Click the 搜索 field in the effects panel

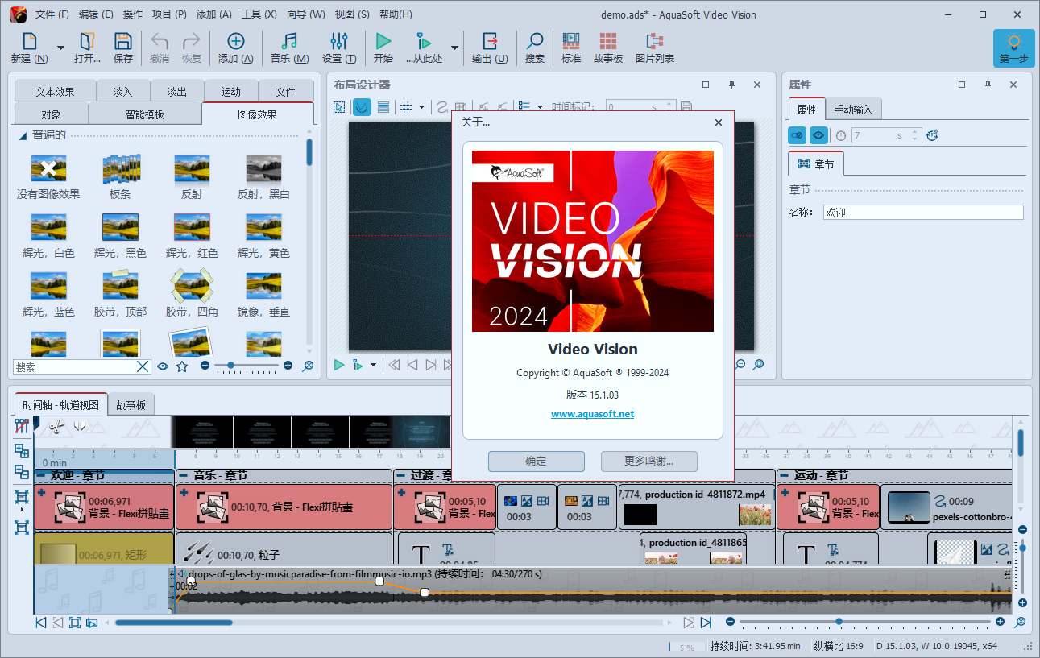pos(82,366)
